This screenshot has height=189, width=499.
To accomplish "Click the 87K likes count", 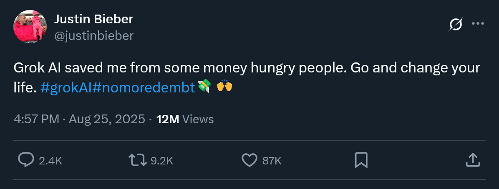I will click(272, 161).
